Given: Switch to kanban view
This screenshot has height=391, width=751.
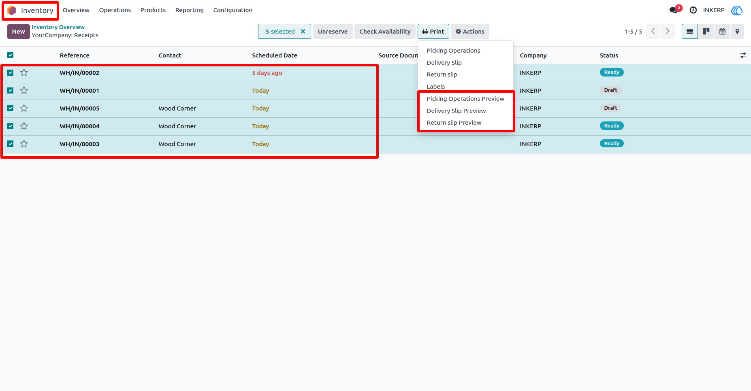Looking at the screenshot, I should coord(706,32).
